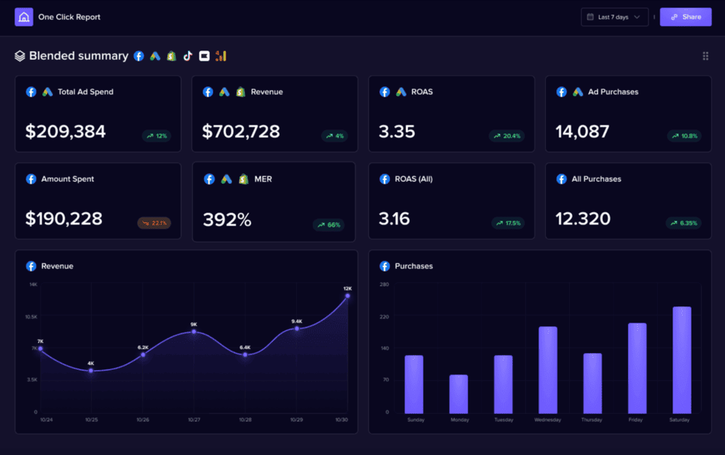Click the orange analytics icon in summary header
725x455 pixels.
tap(221, 56)
